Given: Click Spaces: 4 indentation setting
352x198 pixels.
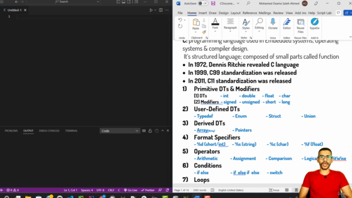Looking at the screenshot, I should [87, 190].
